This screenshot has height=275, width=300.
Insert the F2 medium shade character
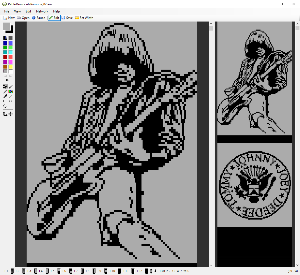click(x=24, y=271)
